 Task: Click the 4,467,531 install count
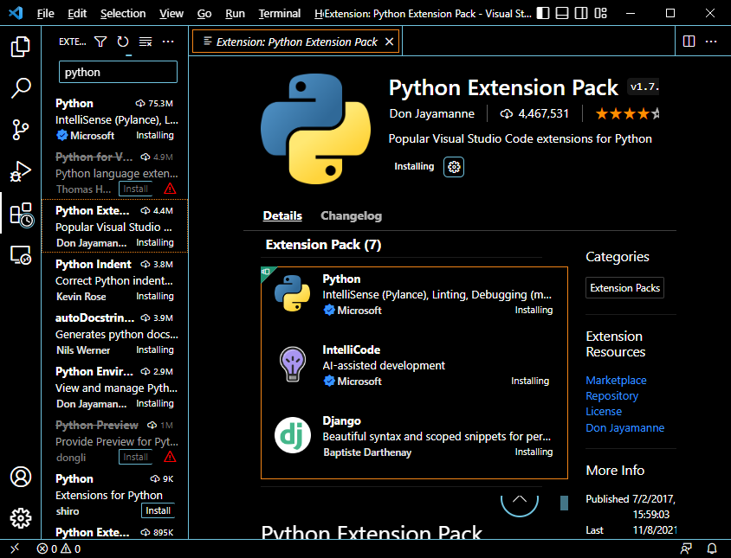pos(534,113)
